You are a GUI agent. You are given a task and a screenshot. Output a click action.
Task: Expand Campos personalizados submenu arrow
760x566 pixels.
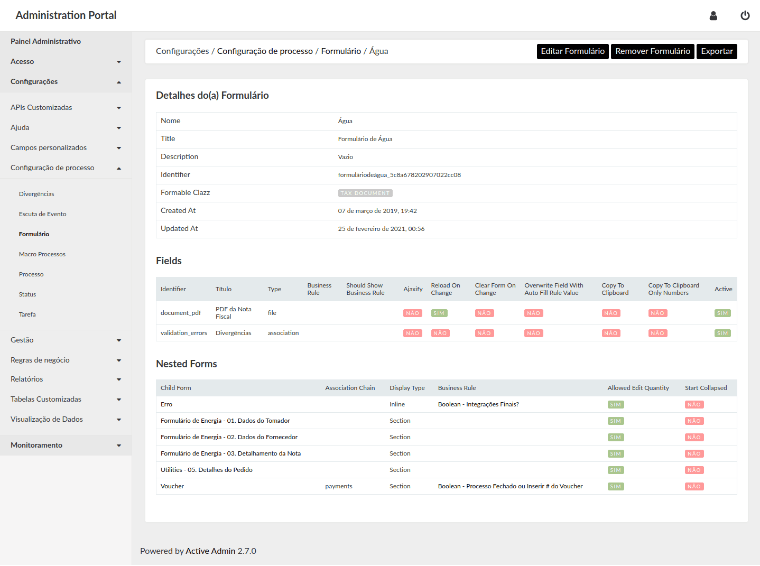(x=119, y=148)
